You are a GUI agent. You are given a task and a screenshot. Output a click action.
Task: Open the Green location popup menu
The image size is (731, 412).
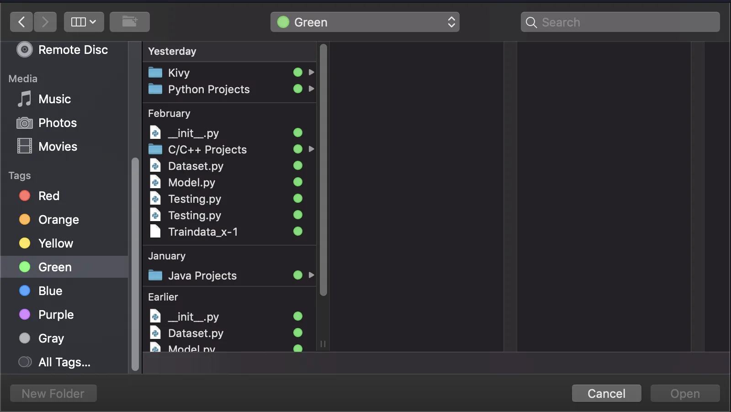365,22
